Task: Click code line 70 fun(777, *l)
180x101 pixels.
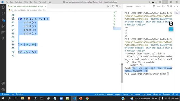Action: pyautogui.click(x=27, y=52)
